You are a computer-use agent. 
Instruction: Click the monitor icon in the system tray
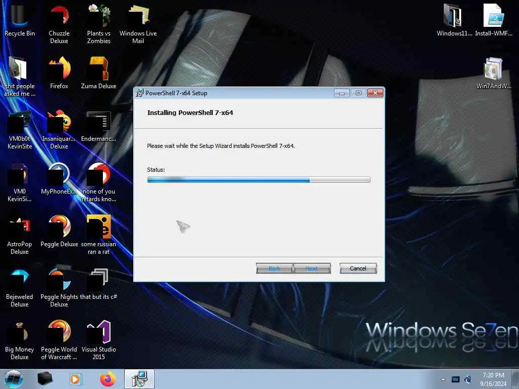point(456,379)
